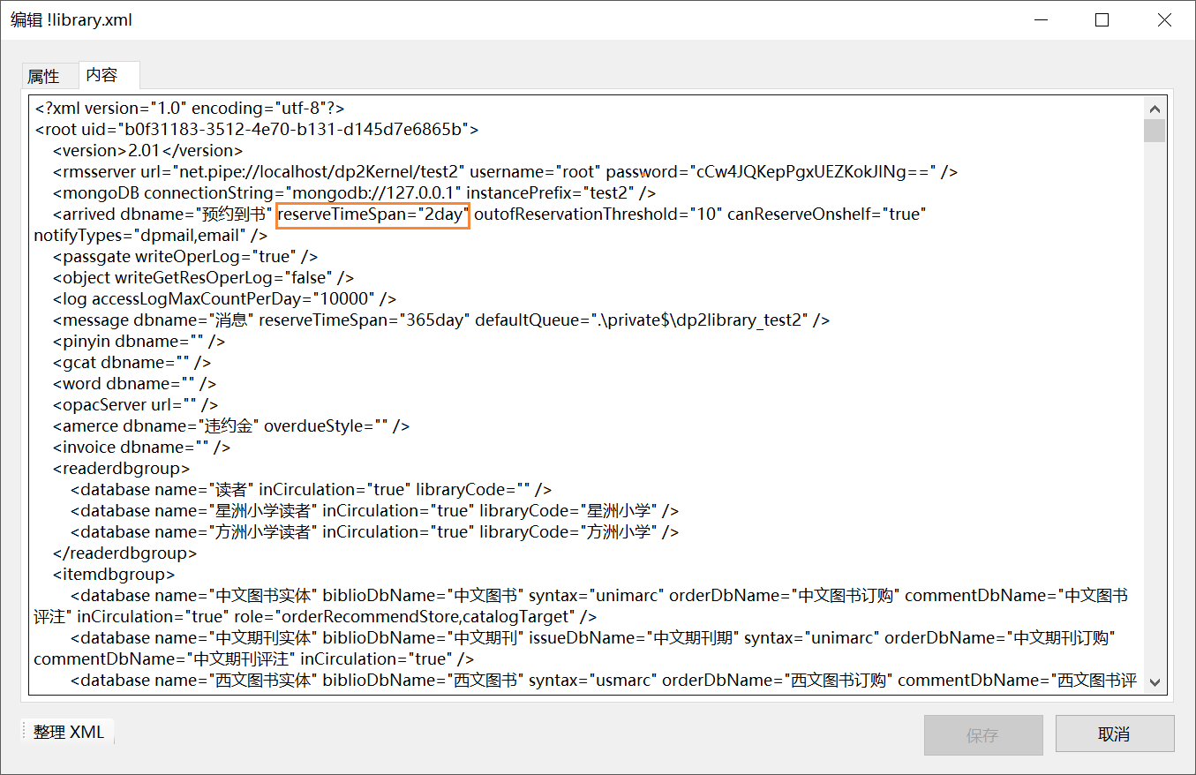The height and width of the screenshot is (775, 1196).
Task: Click the word dbname line
Action: click(x=134, y=383)
